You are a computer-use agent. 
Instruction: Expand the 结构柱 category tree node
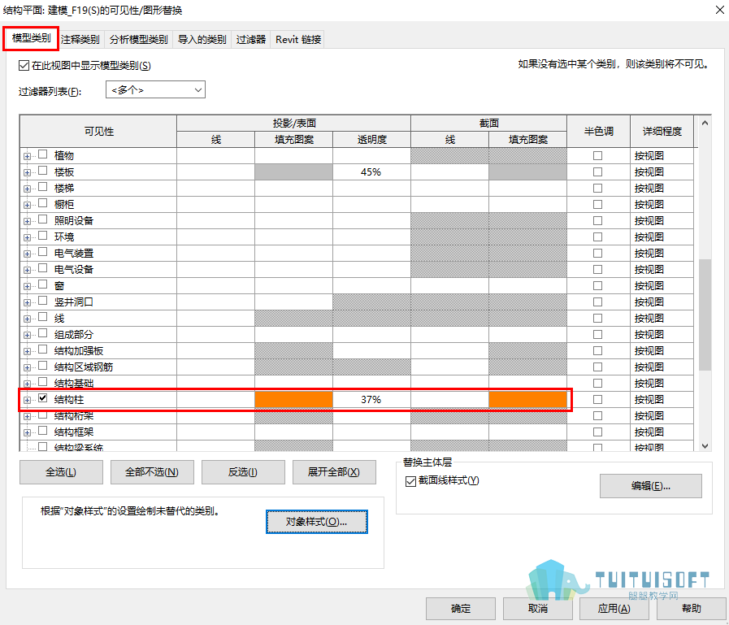(27, 400)
